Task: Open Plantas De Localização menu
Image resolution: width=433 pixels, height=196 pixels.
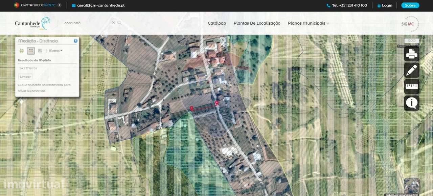Action: click(257, 23)
